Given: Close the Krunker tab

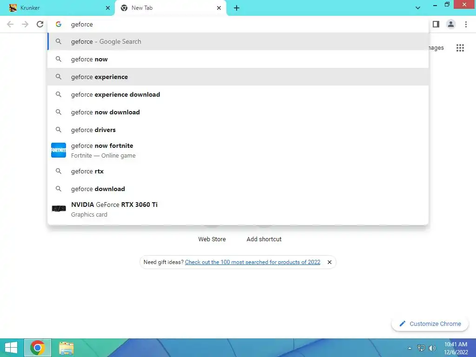Looking at the screenshot, I should tap(108, 8).
